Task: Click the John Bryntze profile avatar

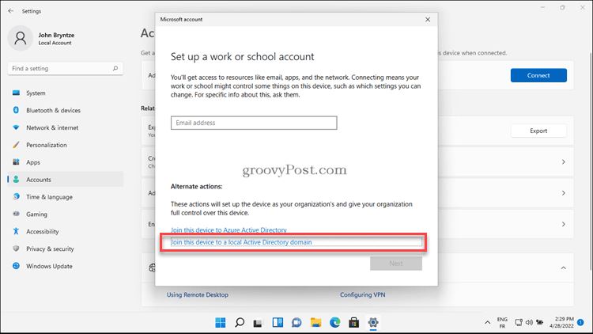Action: [x=20, y=38]
